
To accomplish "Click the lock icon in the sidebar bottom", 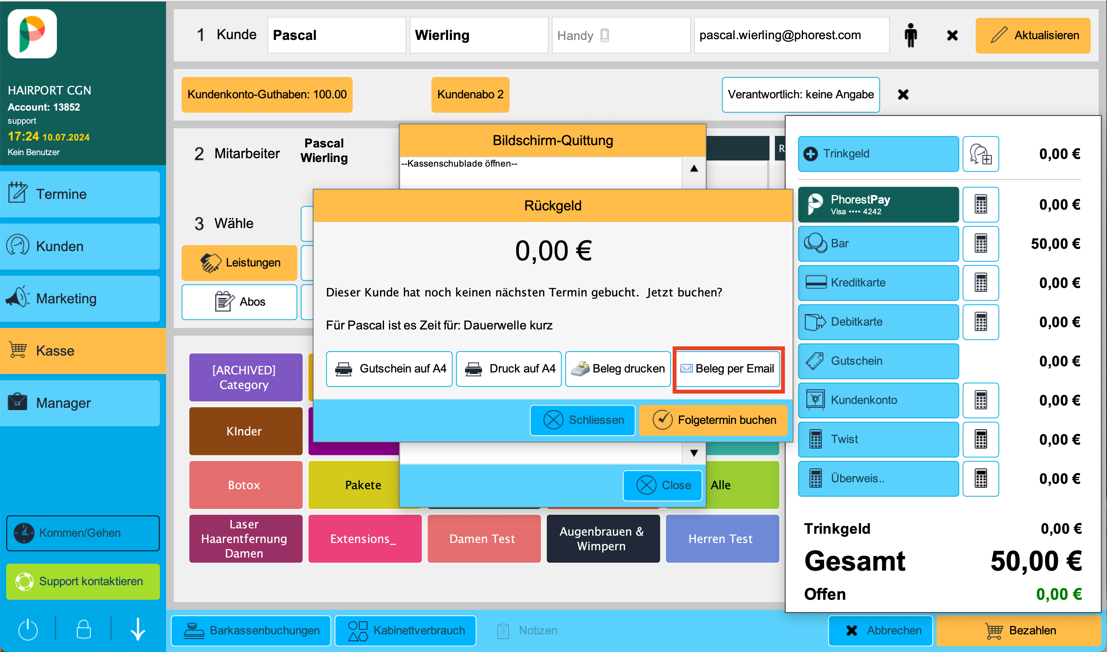I will [83, 629].
